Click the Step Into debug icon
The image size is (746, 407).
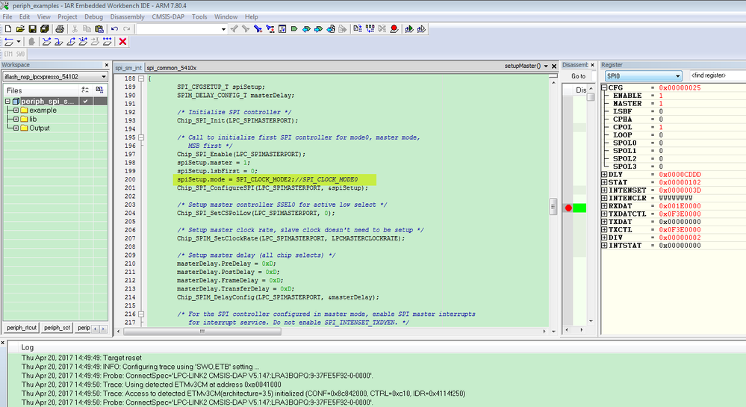pyautogui.click(x=58, y=42)
